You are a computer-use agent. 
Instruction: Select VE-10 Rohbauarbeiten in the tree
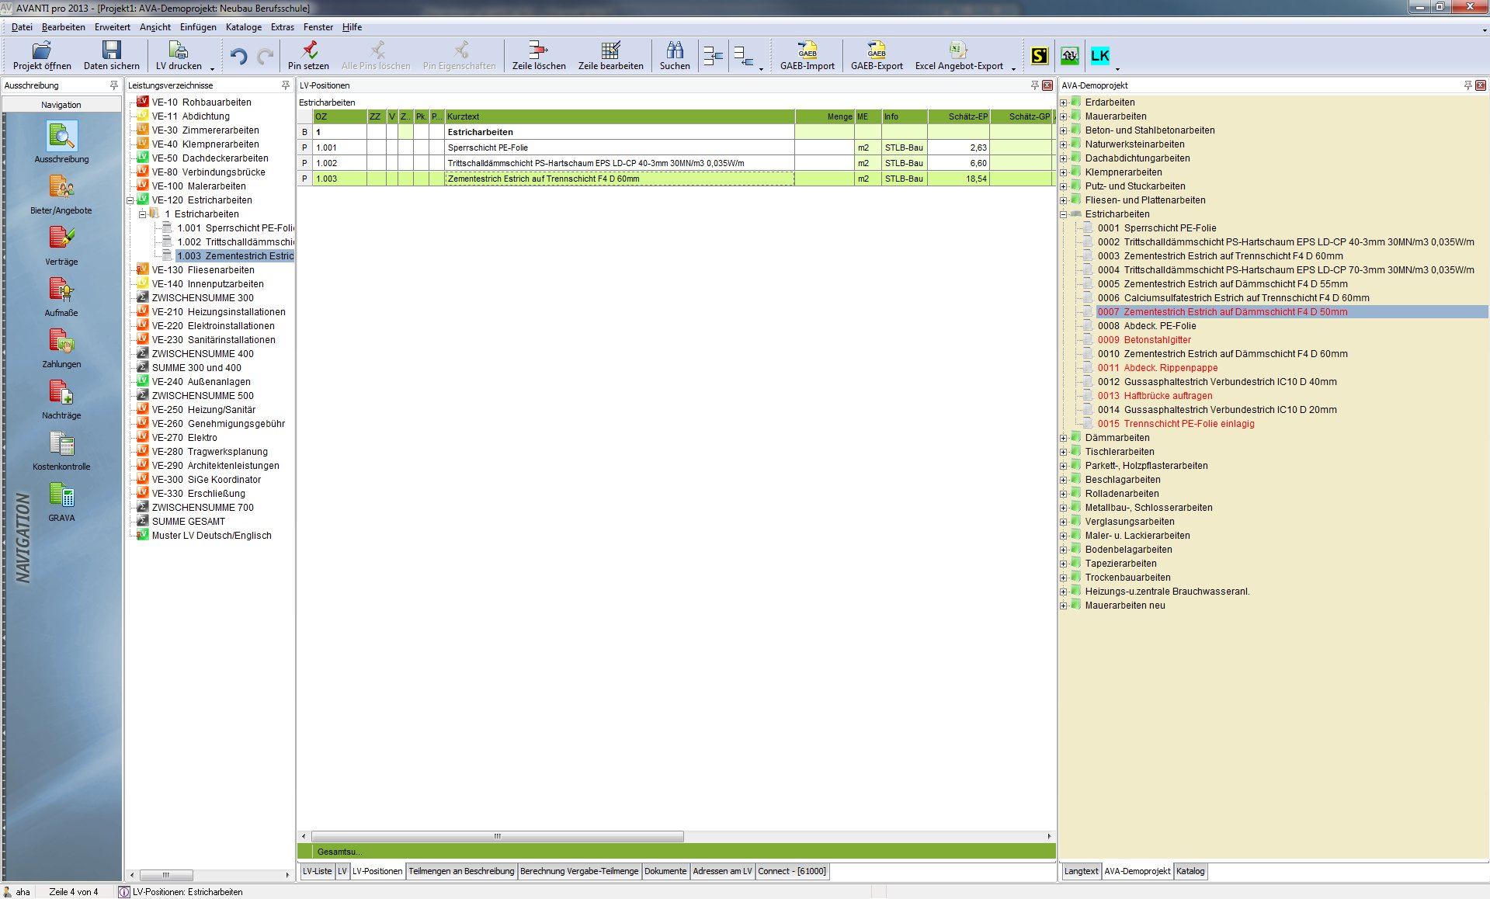coord(201,102)
